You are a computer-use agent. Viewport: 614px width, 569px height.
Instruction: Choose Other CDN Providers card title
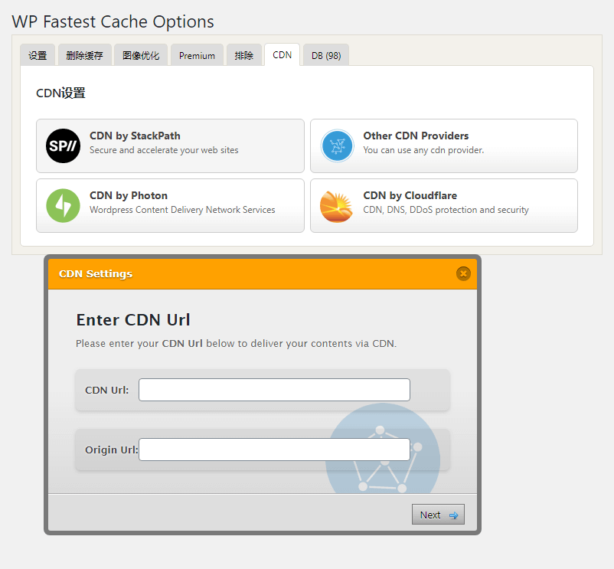(416, 136)
